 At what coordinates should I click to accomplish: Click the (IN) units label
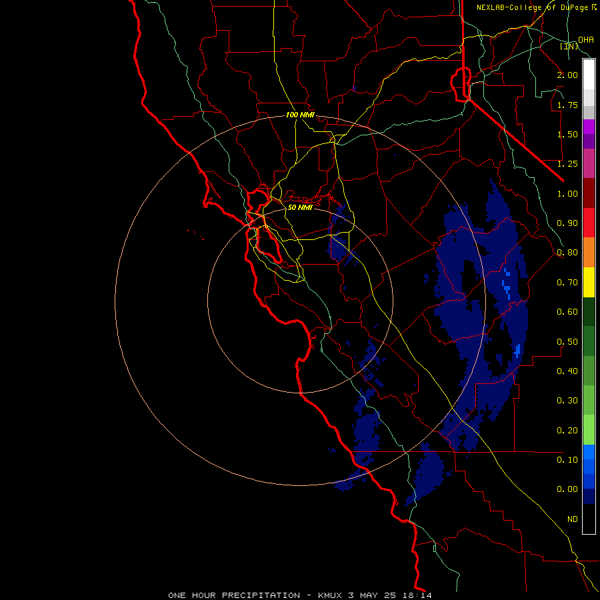coord(569,46)
